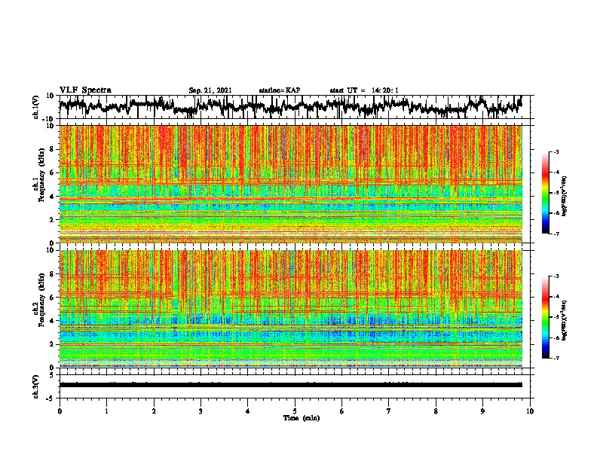
Task: Click the time axis tick label "8"
Action: click(436, 411)
